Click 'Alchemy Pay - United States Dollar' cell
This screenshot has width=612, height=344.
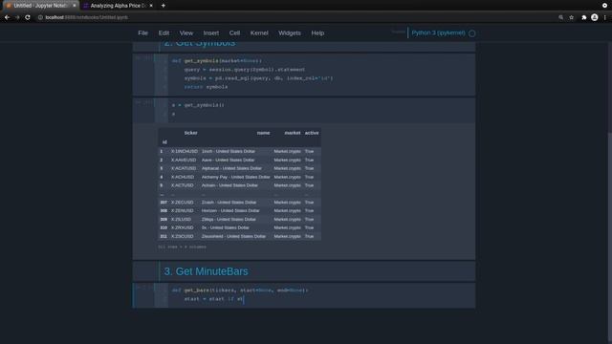(236, 177)
